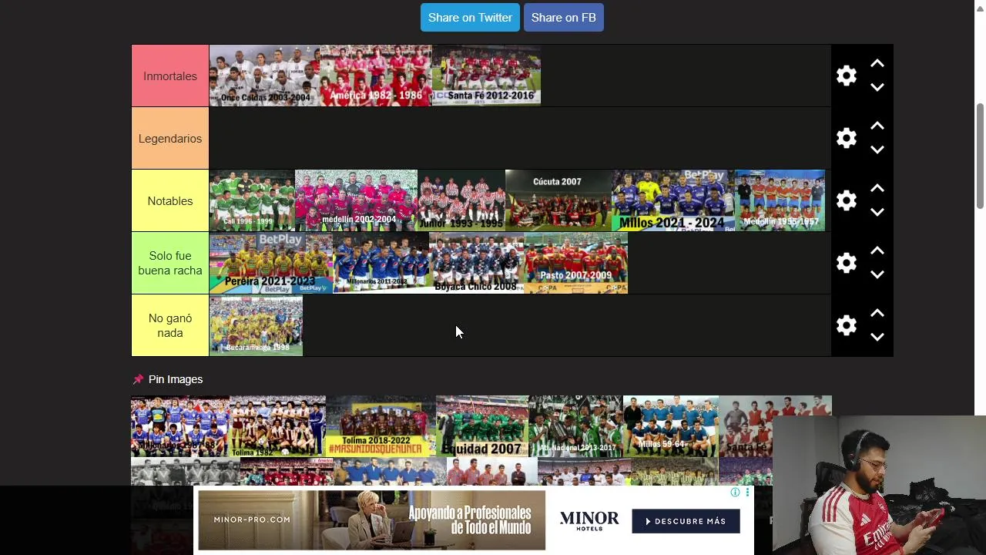Select Millonarios 2011-2012 team image
986x555 pixels.
coord(381,263)
